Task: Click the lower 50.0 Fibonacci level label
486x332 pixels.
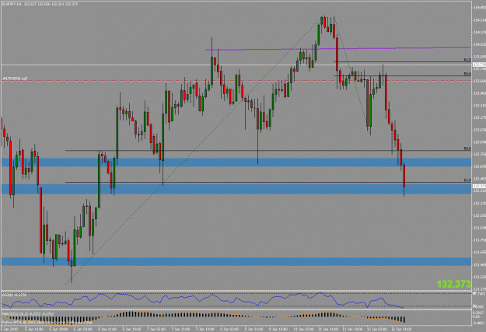Action: 467,149
